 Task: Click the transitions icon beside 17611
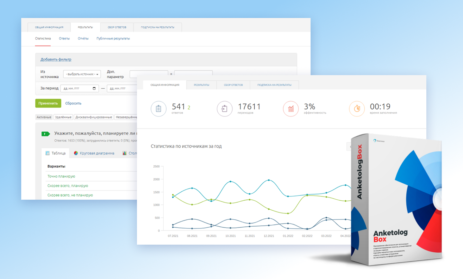click(224, 109)
